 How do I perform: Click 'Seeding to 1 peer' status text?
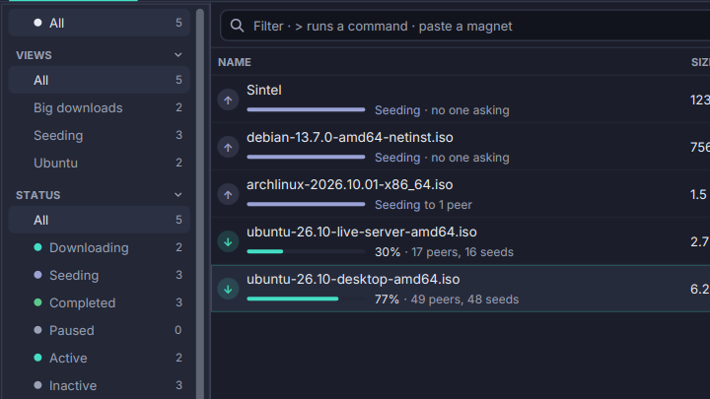click(x=423, y=205)
